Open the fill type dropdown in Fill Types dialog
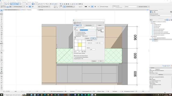 [x=89, y=23]
